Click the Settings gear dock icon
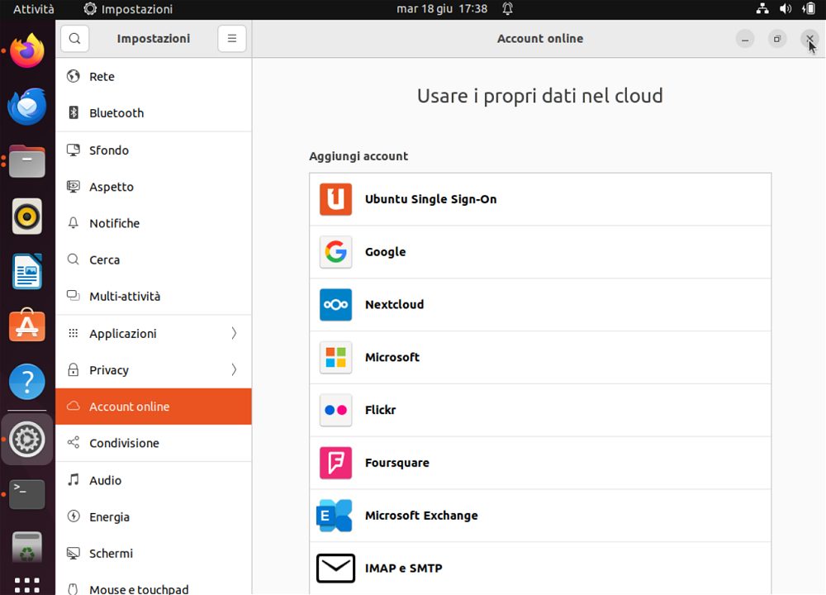This screenshot has width=826, height=595. click(x=27, y=439)
